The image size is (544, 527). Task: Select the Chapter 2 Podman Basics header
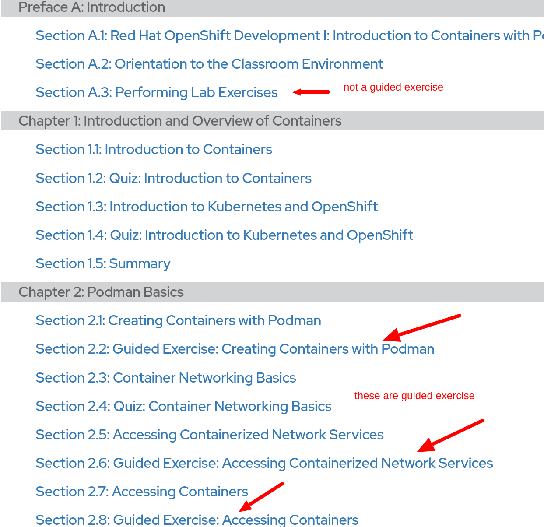101,292
